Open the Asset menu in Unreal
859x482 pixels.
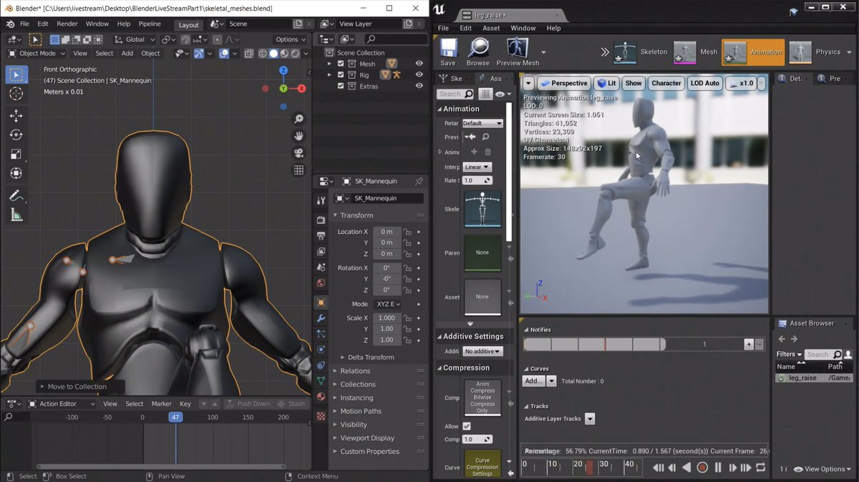491,28
